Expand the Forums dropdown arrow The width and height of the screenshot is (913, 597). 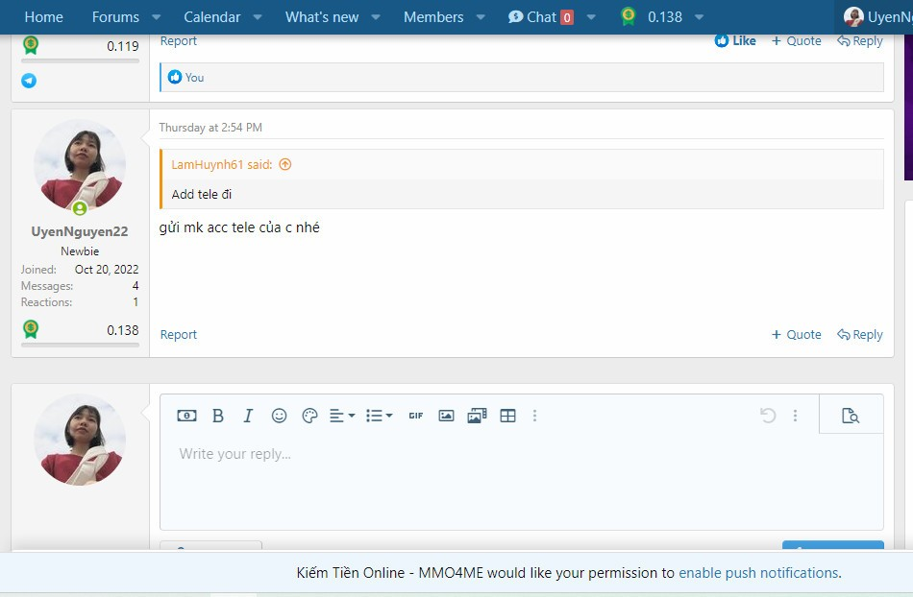click(156, 17)
